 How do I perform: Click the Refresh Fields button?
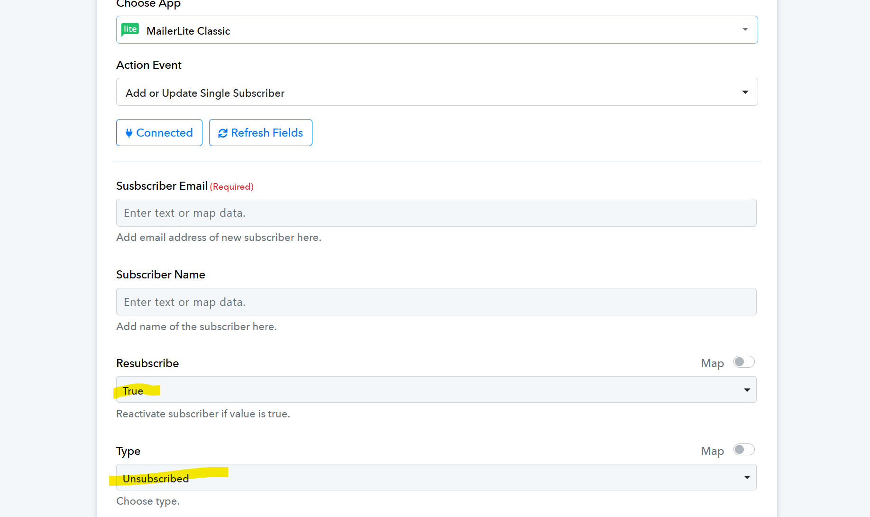click(x=261, y=133)
